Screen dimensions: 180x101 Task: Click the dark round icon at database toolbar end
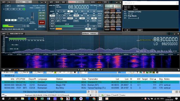157,72
